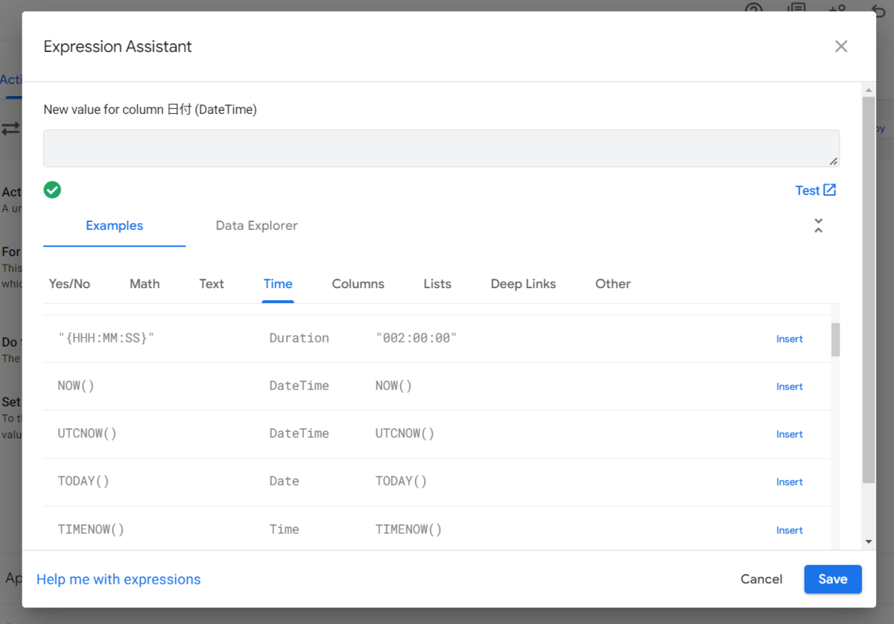Switch to the Data Explorer tab

click(x=256, y=226)
